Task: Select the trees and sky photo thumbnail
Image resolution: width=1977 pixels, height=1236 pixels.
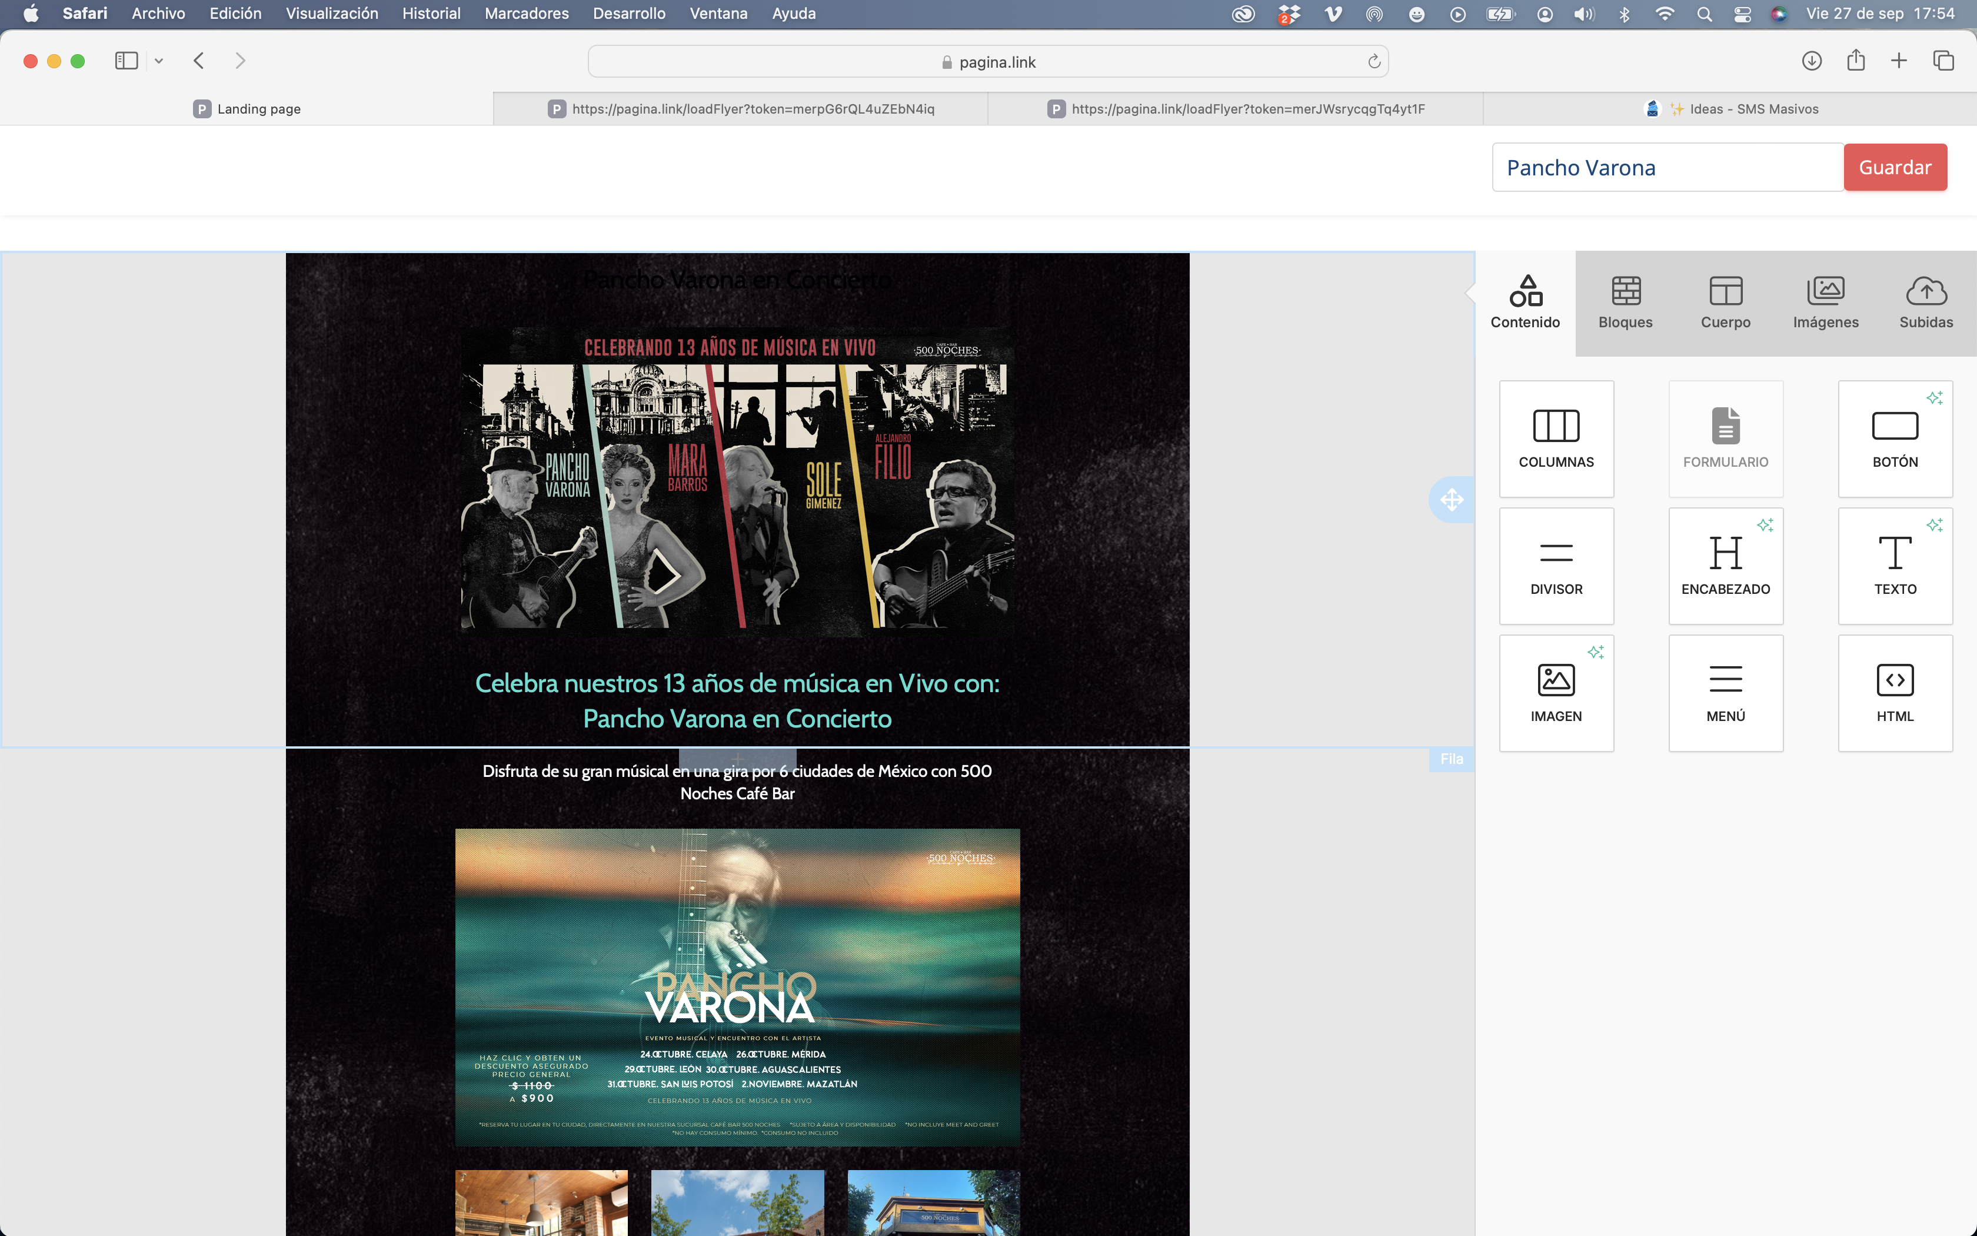Action: coord(738,1202)
